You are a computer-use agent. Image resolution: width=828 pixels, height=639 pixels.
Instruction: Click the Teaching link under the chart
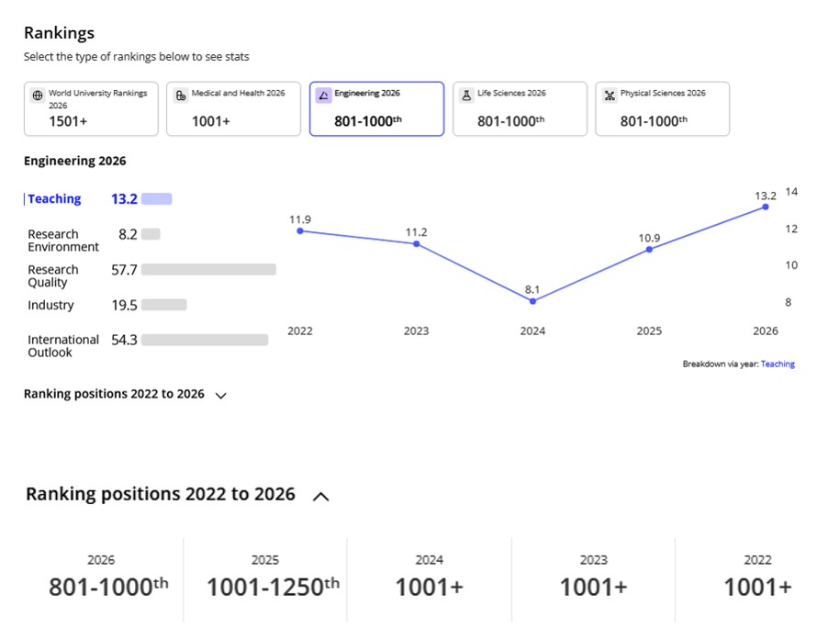point(778,364)
